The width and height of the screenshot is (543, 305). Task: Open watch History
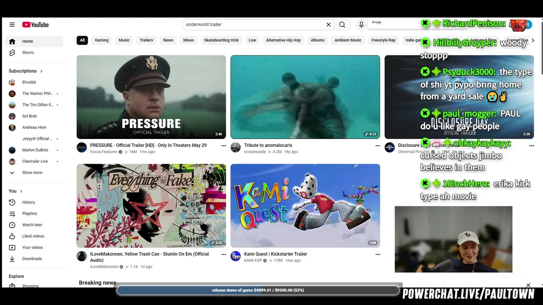click(x=34, y=202)
